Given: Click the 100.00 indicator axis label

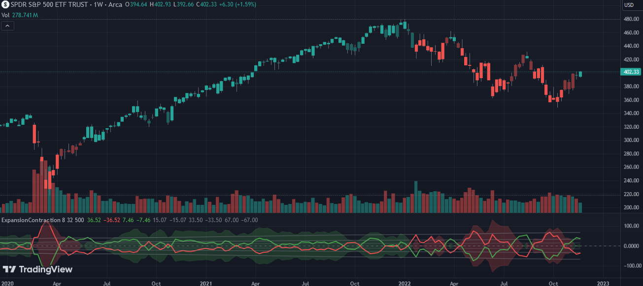Looking at the screenshot, I should coord(631,226).
